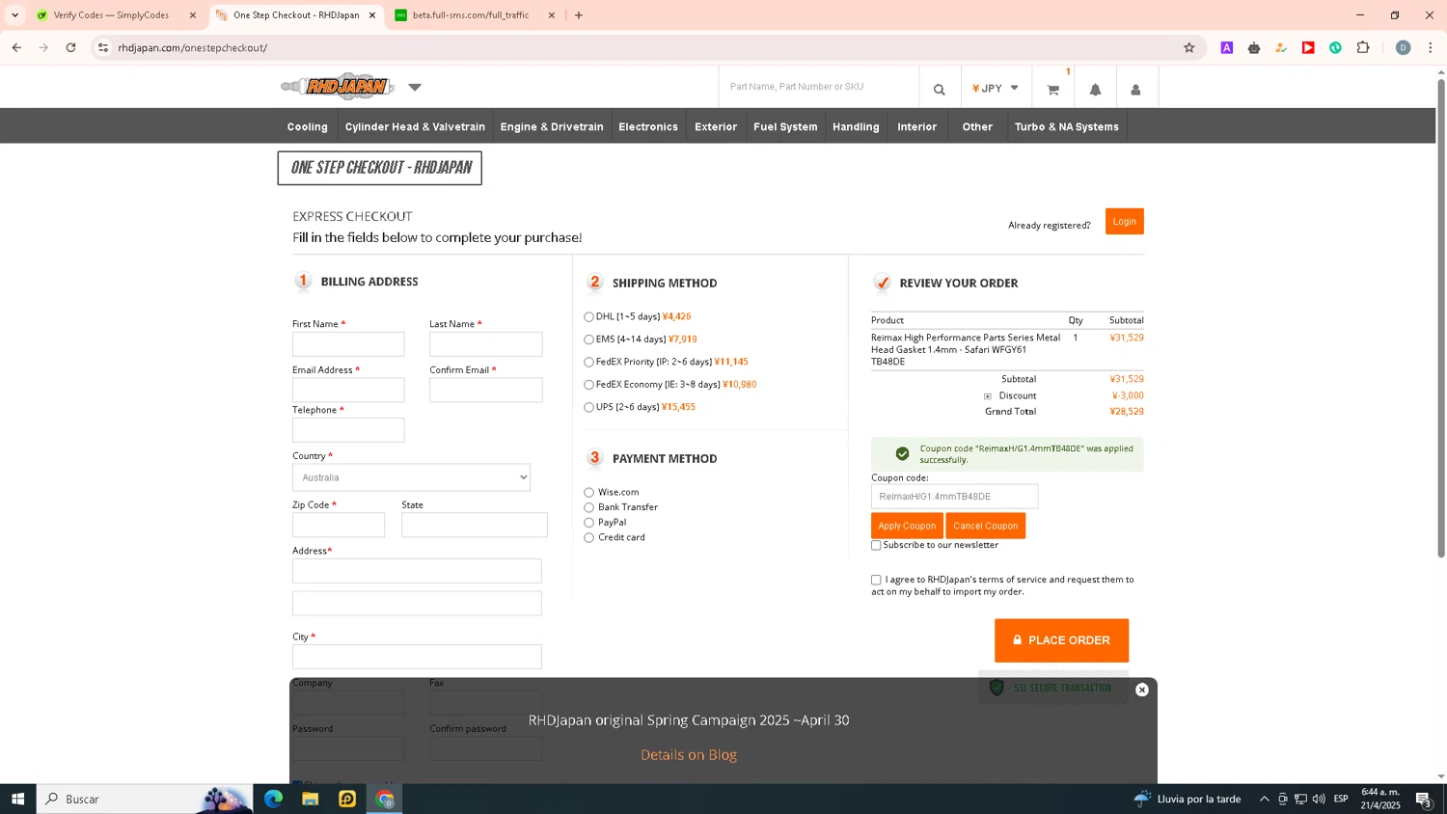The image size is (1447, 814).
Task: Open the Cooling category menu
Action: point(308,126)
